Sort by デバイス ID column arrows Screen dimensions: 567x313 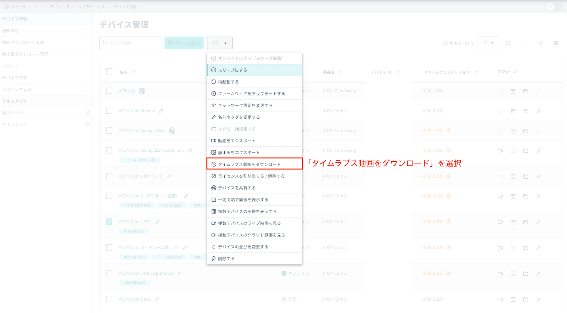point(398,72)
